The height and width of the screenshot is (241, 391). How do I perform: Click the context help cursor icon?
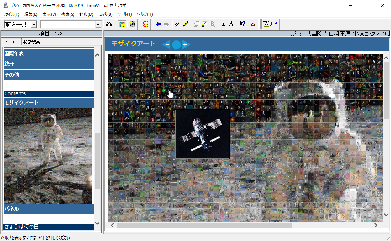tap(242, 24)
